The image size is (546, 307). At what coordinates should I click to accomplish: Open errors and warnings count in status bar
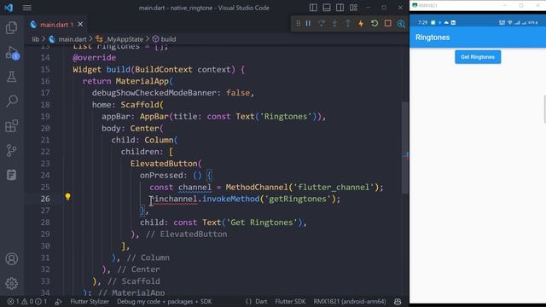pyautogui.click(x=27, y=301)
